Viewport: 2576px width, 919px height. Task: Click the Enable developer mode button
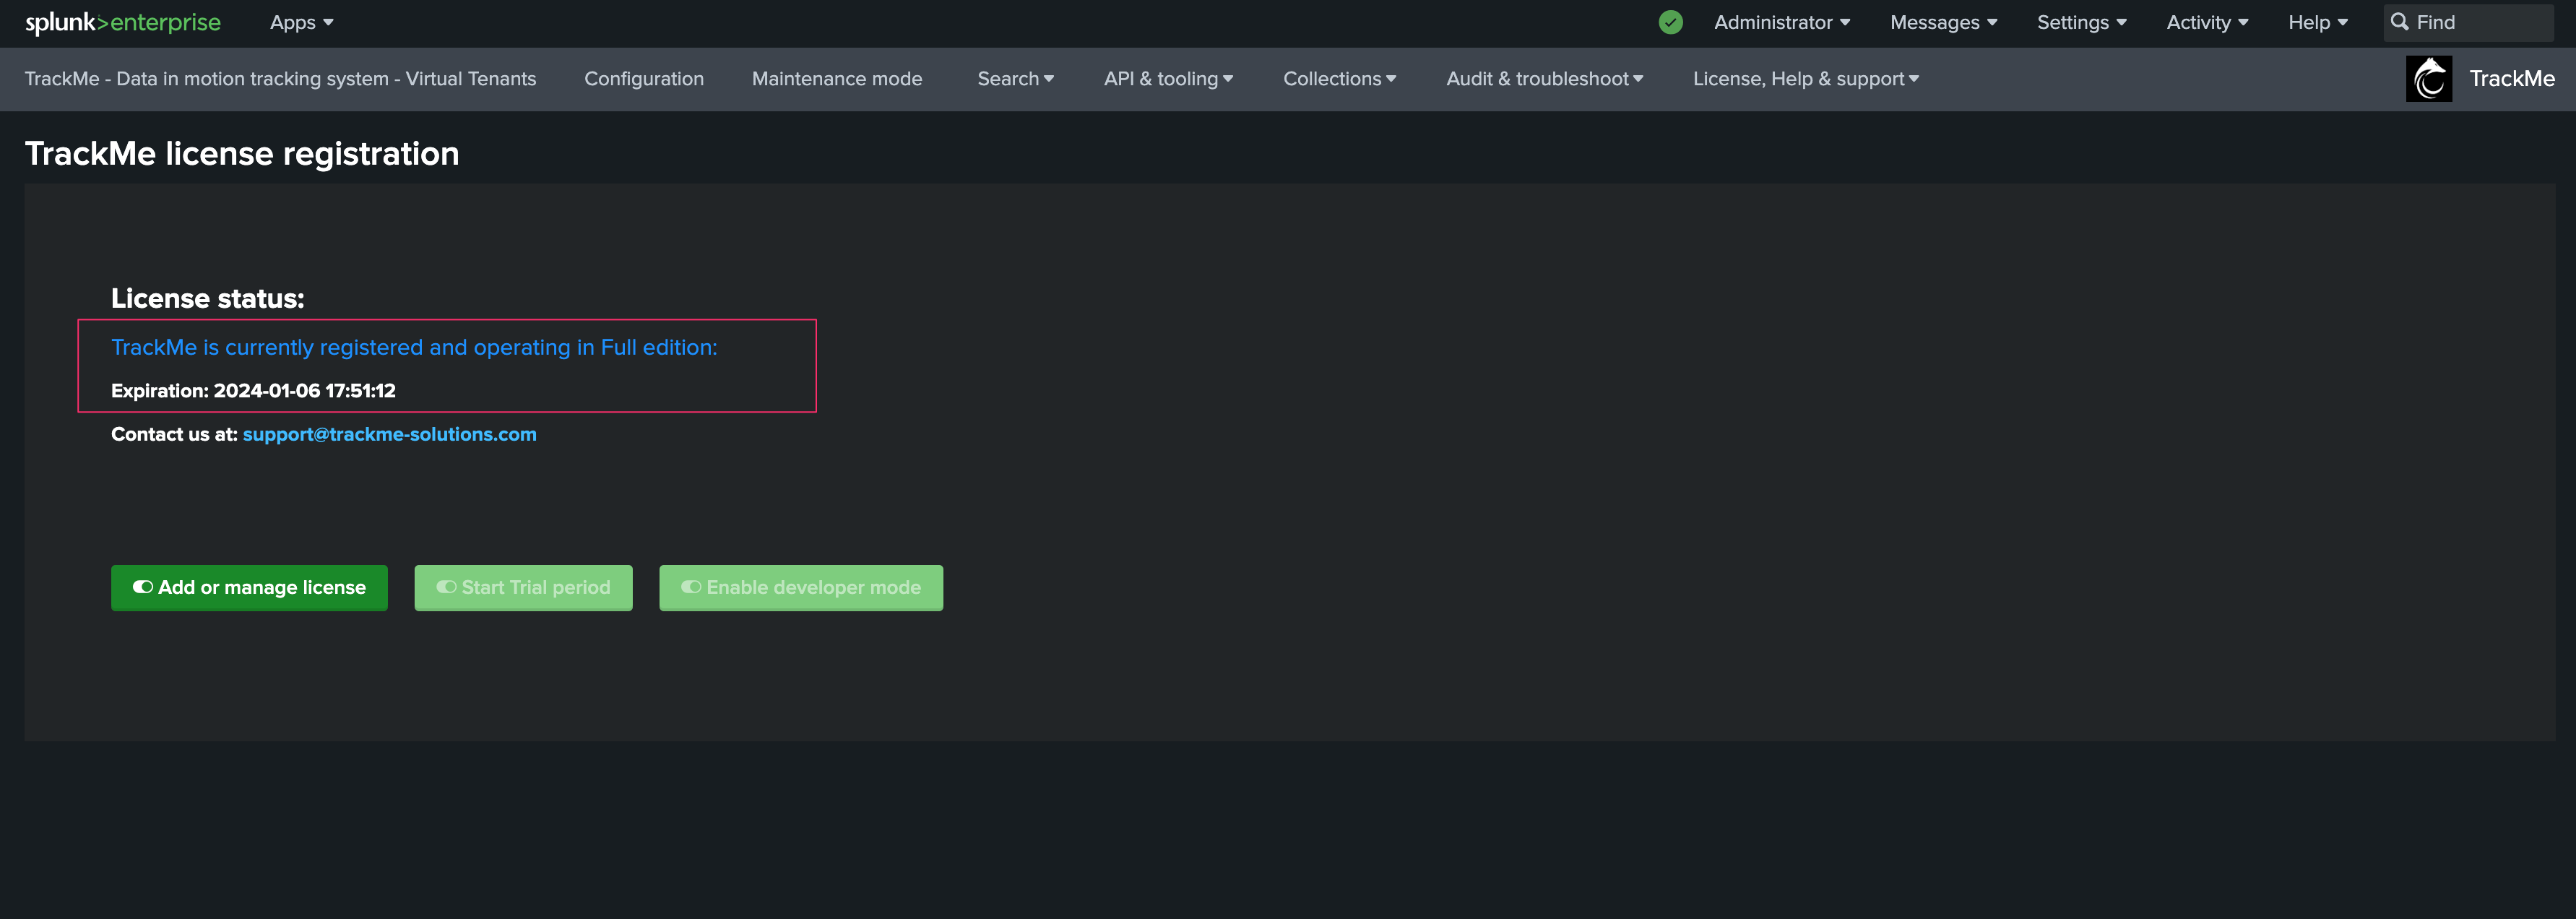pyautogui.click(x=800, y=588)
